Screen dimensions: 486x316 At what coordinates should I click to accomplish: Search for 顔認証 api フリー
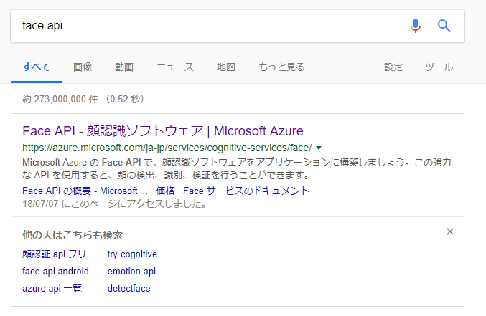tap(59, 254)
